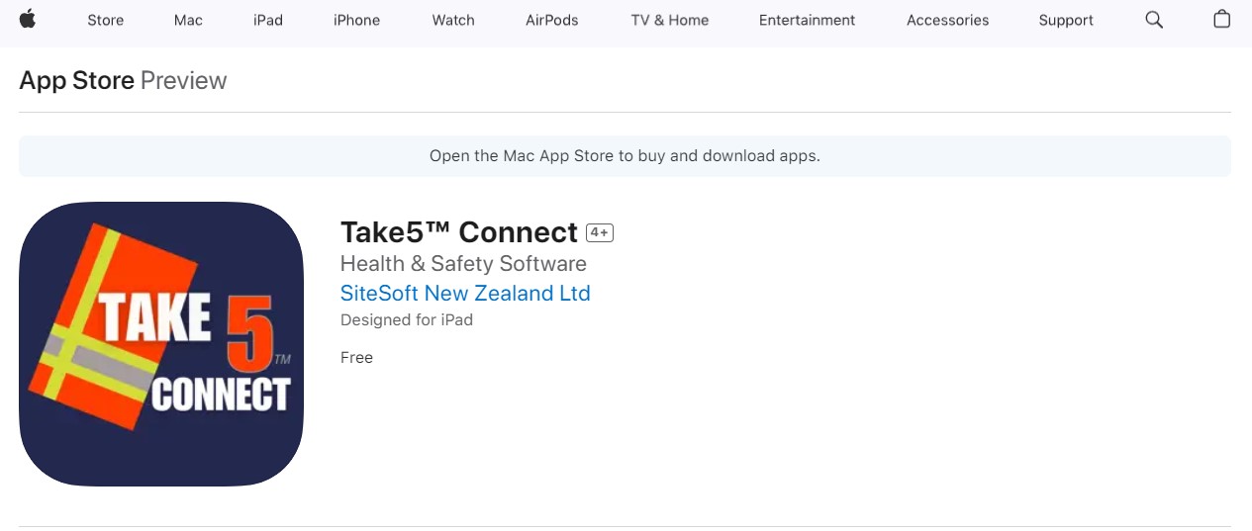Open the Watch menu

click(x=453, y=20)
